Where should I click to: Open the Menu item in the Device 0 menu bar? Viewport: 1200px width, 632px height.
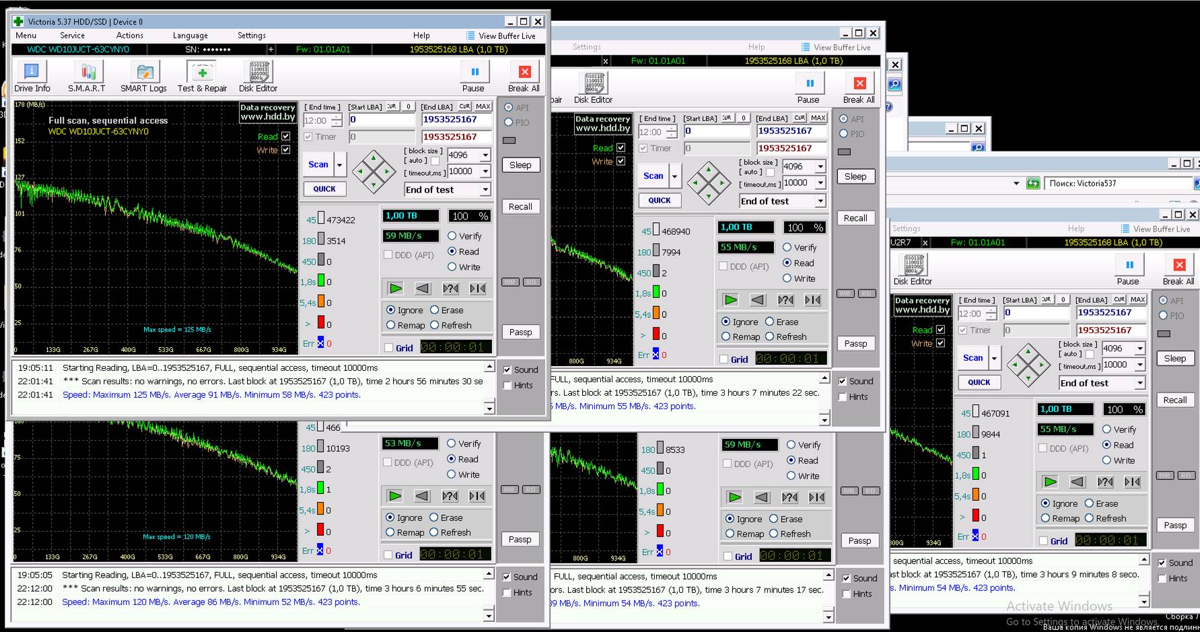[x=26, y=36]
